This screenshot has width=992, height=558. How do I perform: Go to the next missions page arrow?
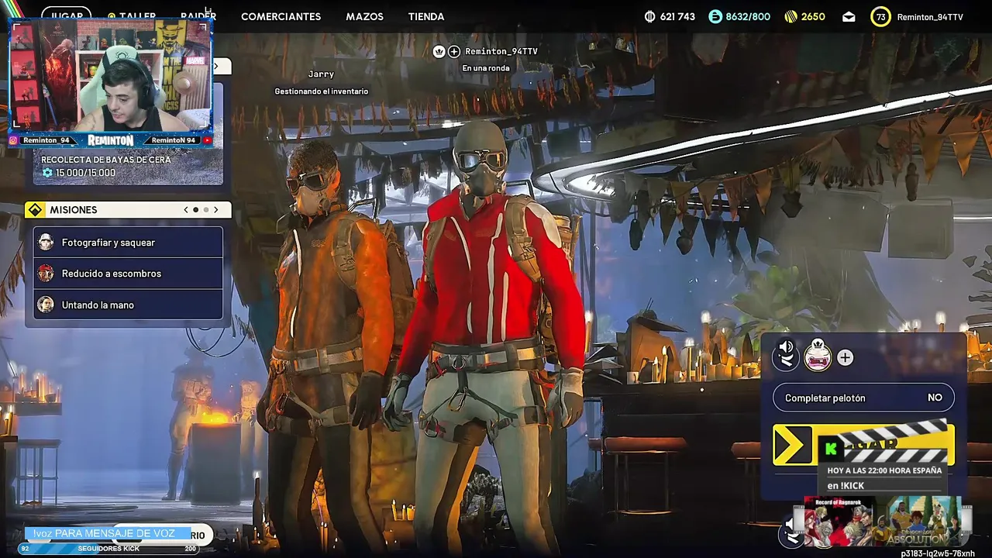pyautogui.click(x=215, y=210)
